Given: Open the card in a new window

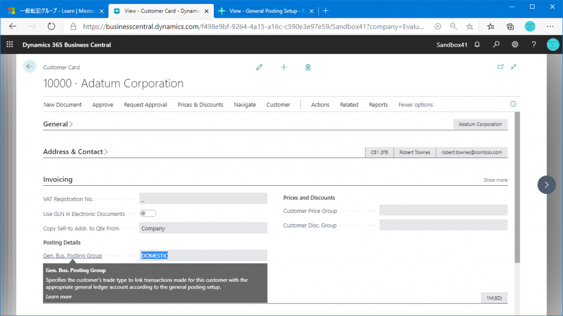Looking at the screenshot, I should (500, 67).
